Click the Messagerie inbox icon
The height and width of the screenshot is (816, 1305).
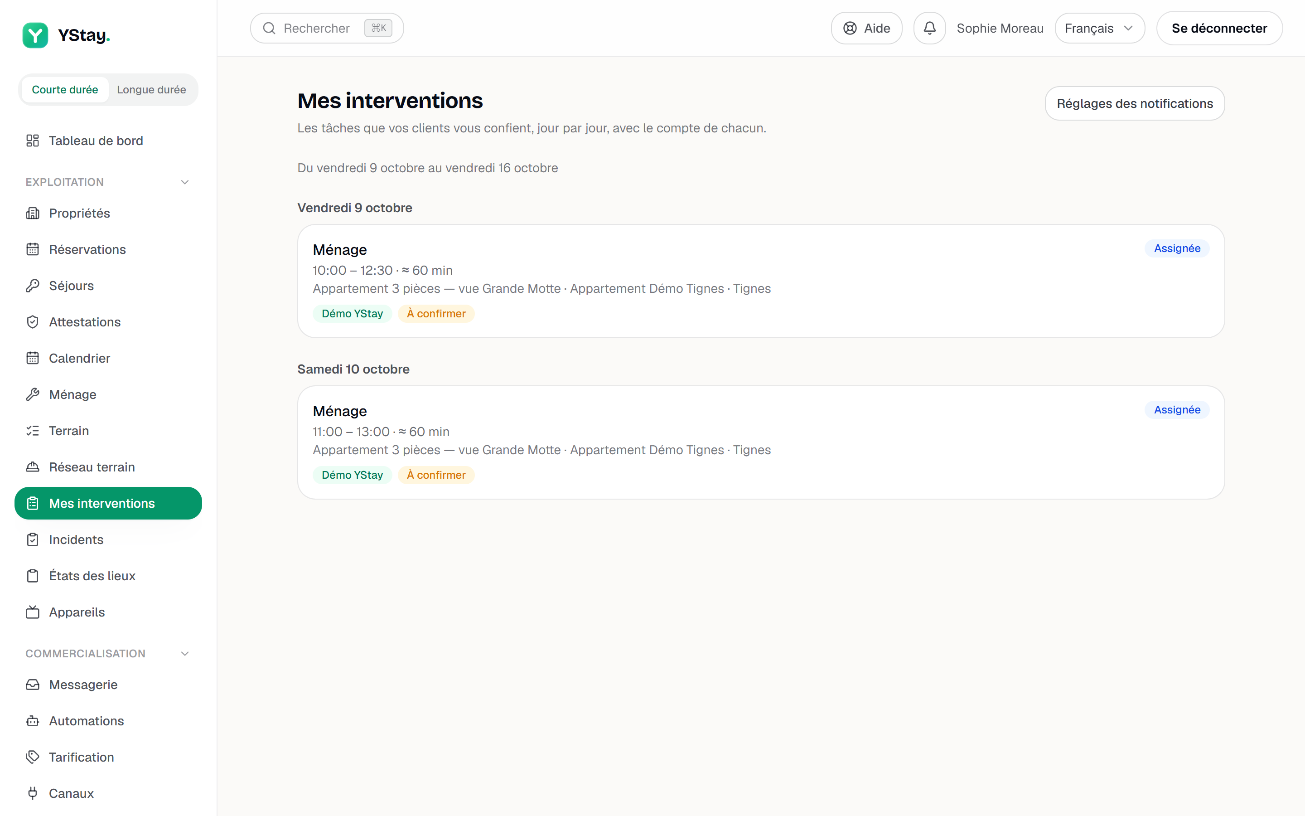tap(32, 685)
